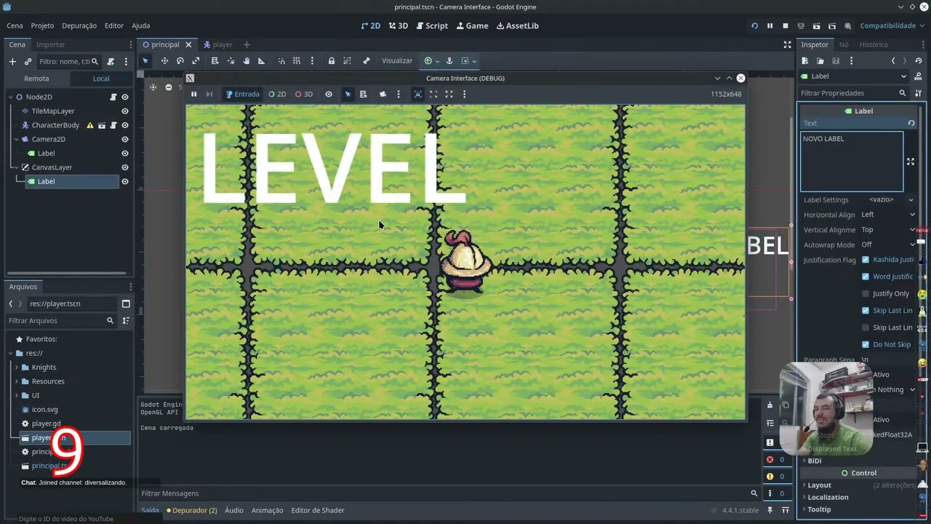Hide the Camera2D node
This screenshot has width=931, height=524.
(125, 139)
